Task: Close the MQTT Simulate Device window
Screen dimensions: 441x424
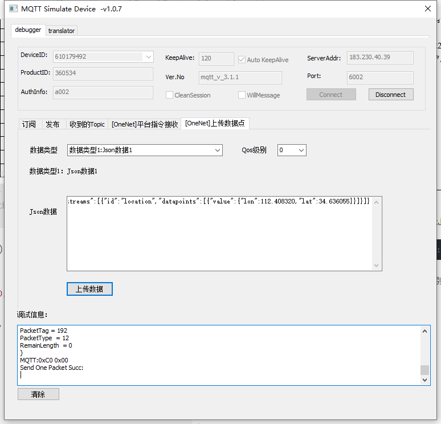Action: (427, 9)
